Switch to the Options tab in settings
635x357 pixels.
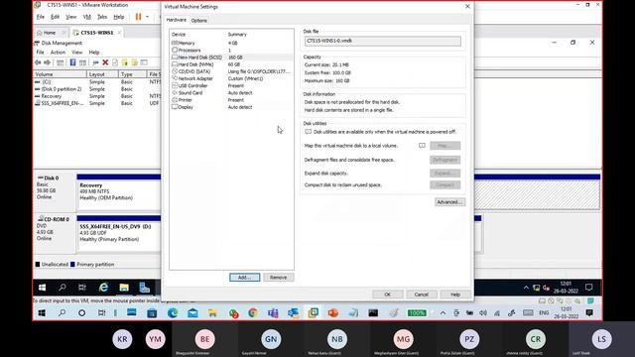[x=198, y=20]
